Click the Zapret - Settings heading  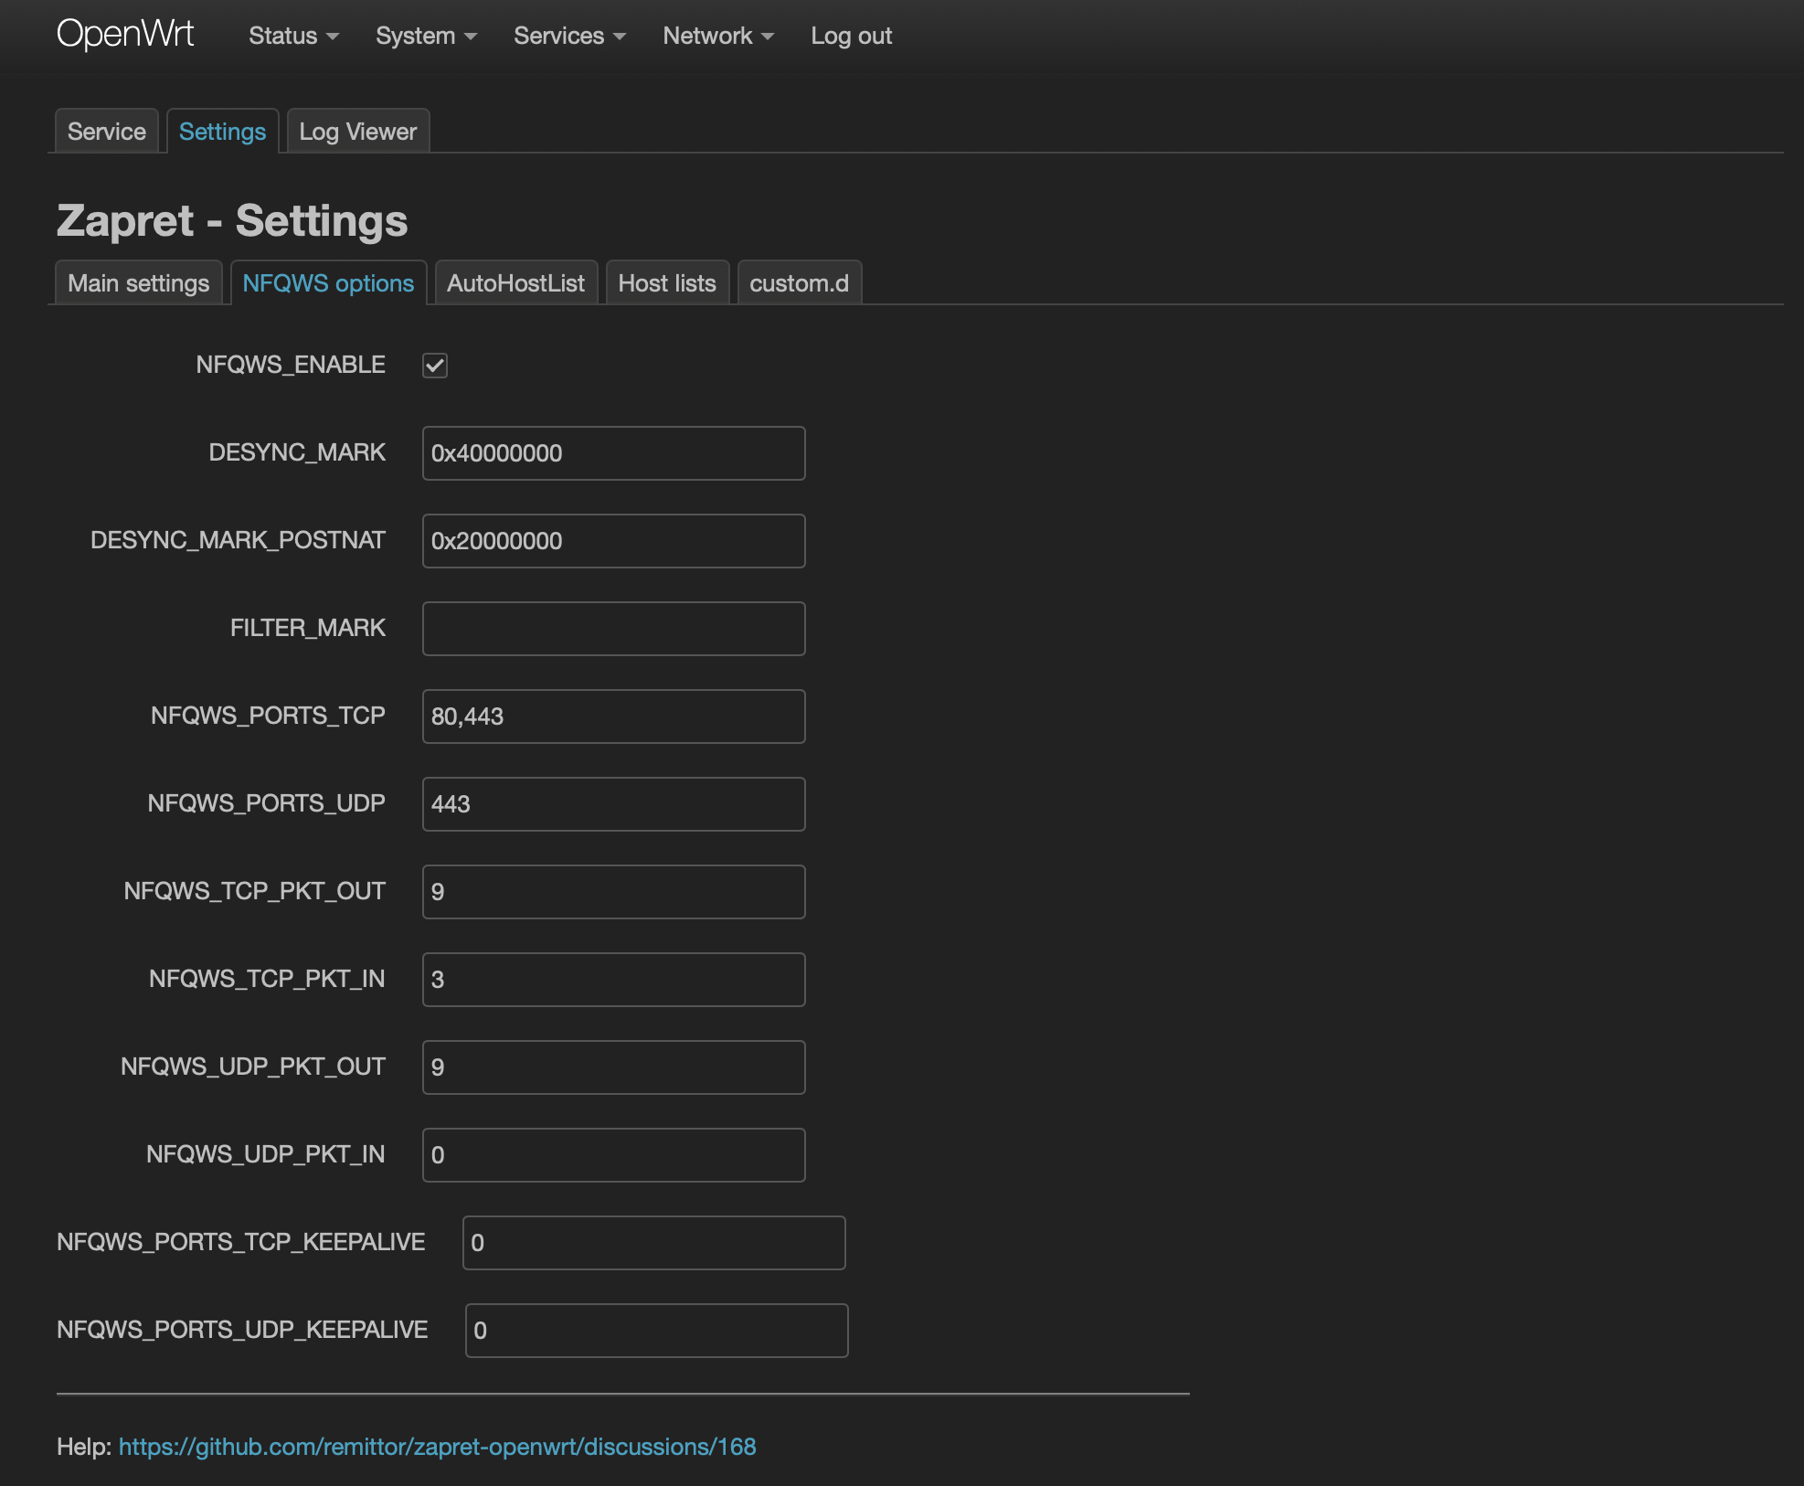(232, 220)
